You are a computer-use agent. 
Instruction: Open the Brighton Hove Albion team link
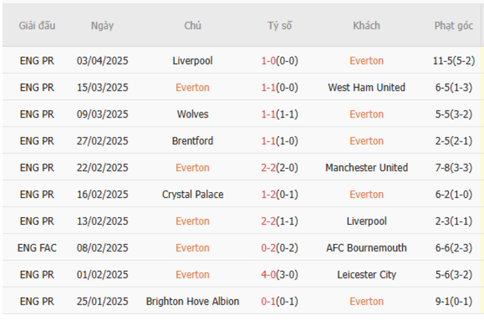tap(192, 302)
